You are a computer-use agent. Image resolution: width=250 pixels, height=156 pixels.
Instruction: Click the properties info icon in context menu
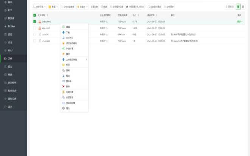[x=63, y=108]
